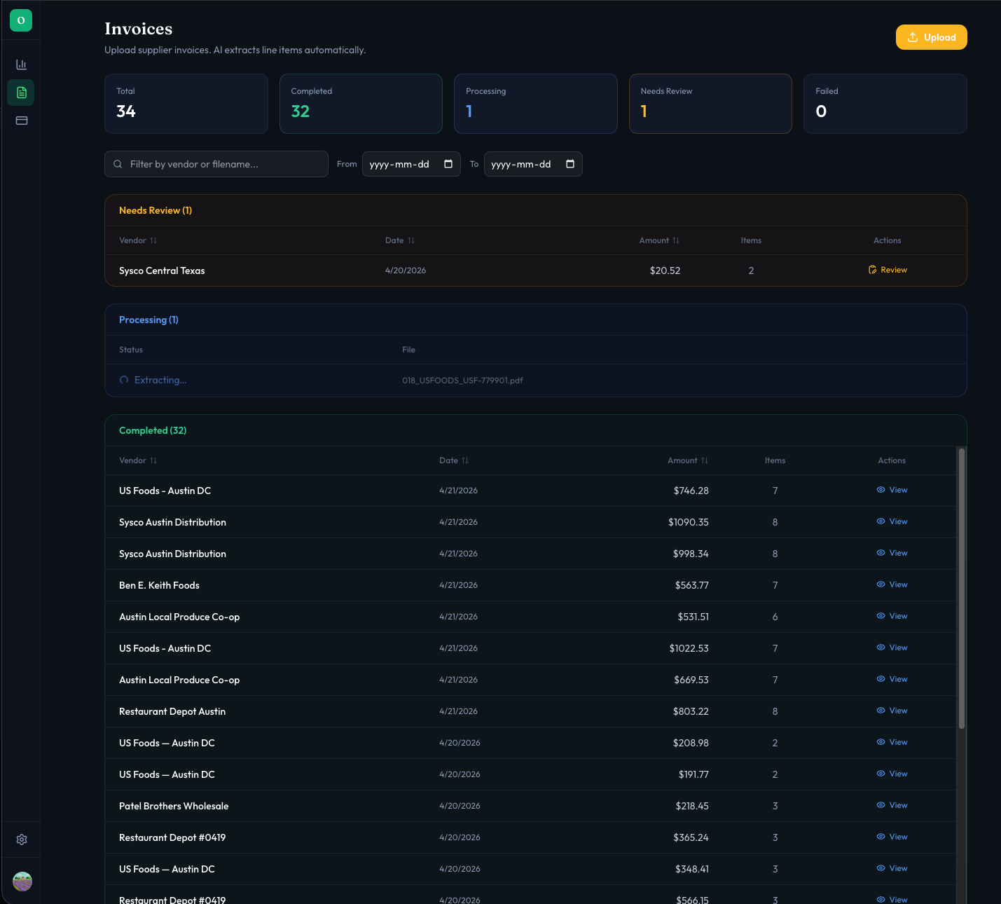
Task: Review the Sysco Central Texas invoice
Action: point(888,270)
